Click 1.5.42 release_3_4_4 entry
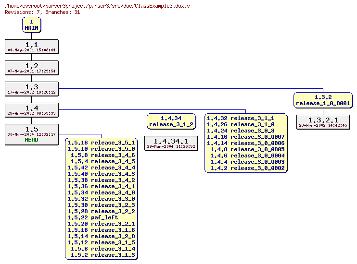Viewport: 357px width, 264px height. pyautogui.click(x=101, y=168)
